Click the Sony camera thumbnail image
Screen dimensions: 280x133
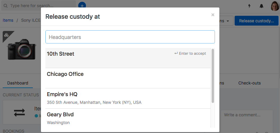[21, 49]
